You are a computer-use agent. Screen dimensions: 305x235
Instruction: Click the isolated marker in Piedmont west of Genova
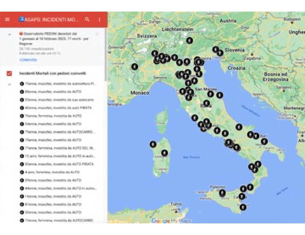coord(135,67)
